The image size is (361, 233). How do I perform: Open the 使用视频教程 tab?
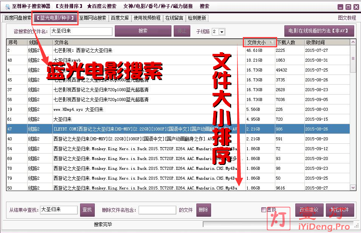147,18
